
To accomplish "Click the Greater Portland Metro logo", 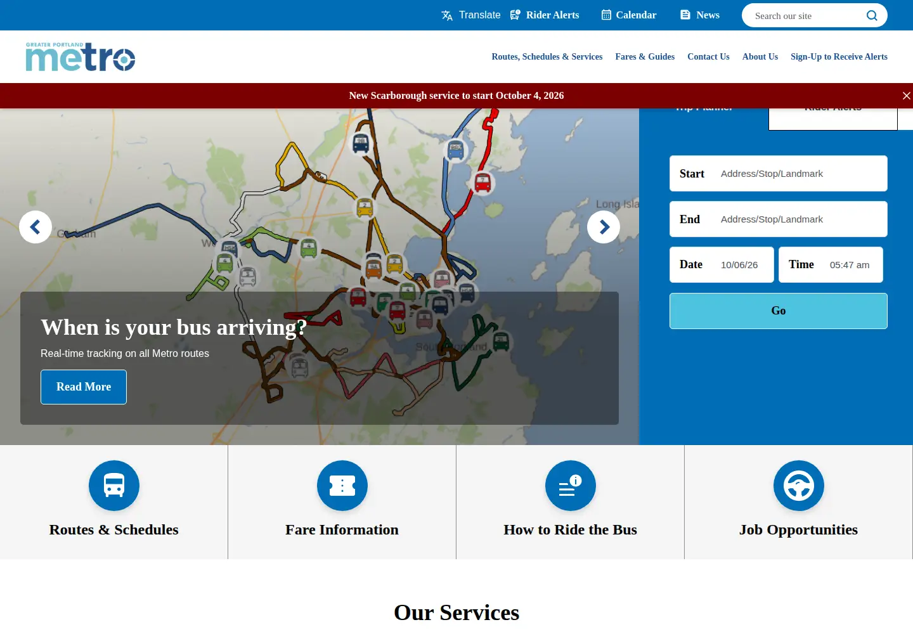I will pyautogui.click(x=81, y=56).
